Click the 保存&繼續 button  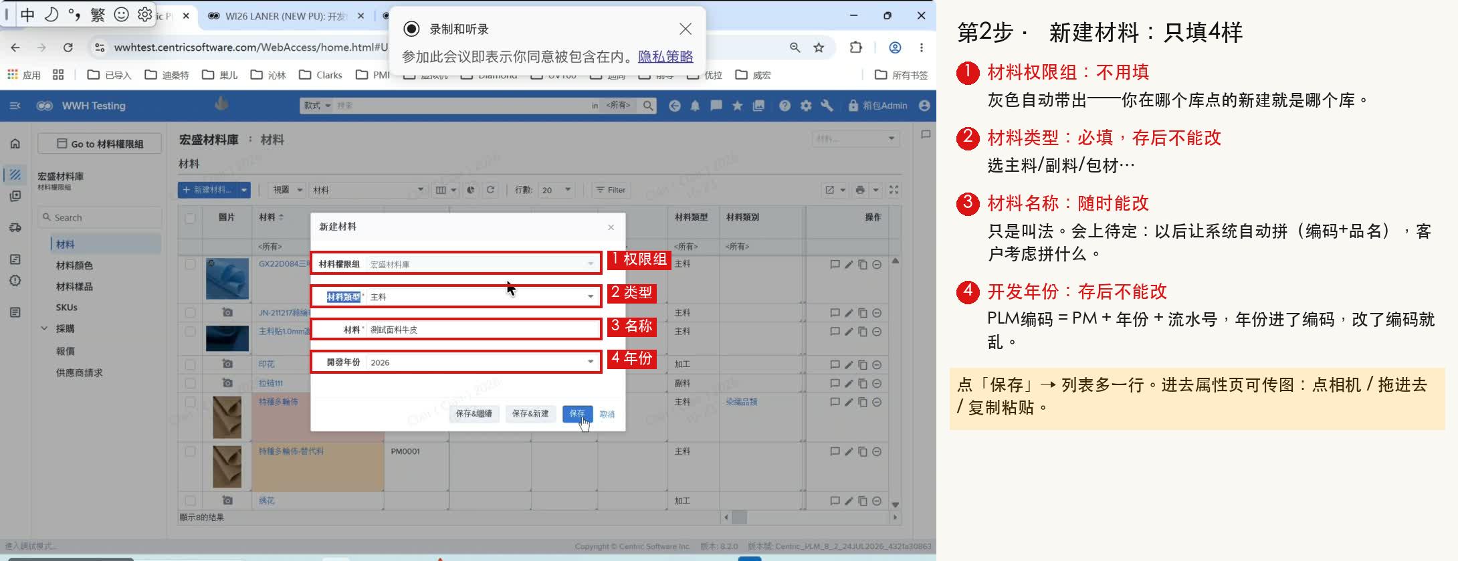coord(474,414)
